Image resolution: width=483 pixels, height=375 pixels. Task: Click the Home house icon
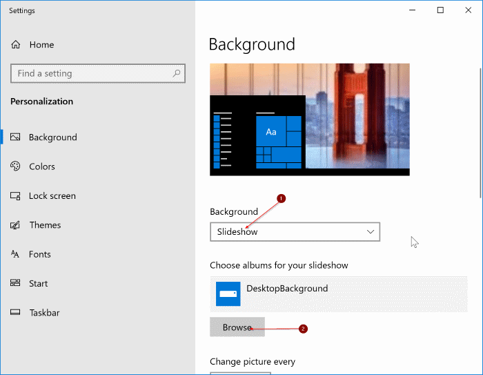coord(16,45)
